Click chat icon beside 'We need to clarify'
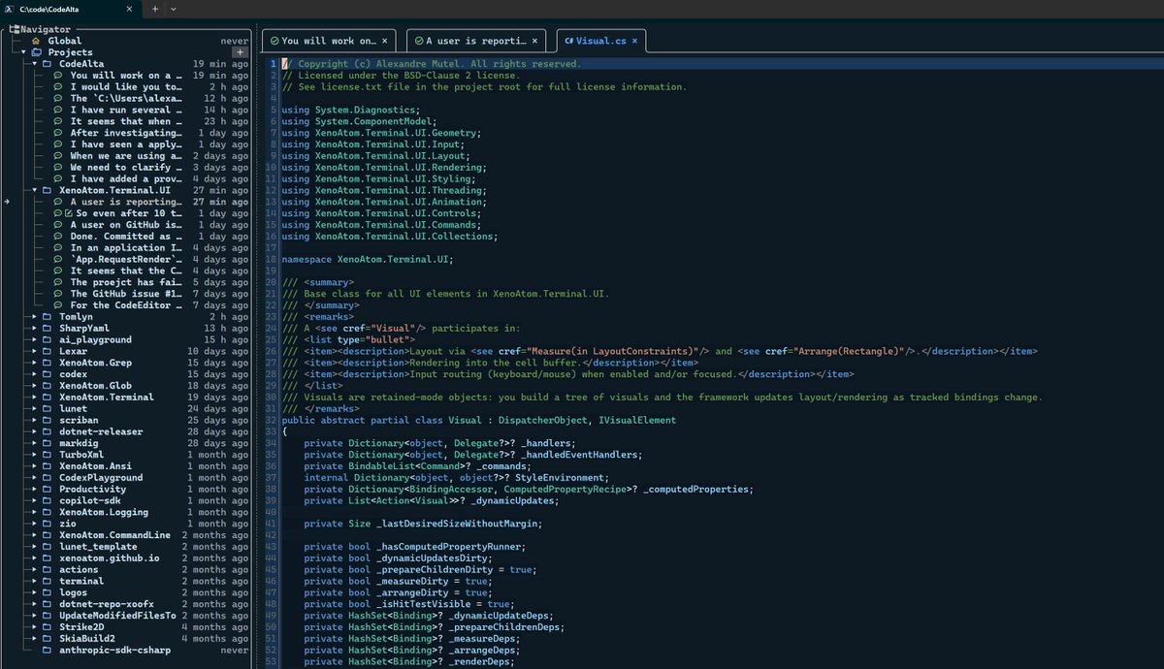1164x669 pixels. tap(59, 167)
